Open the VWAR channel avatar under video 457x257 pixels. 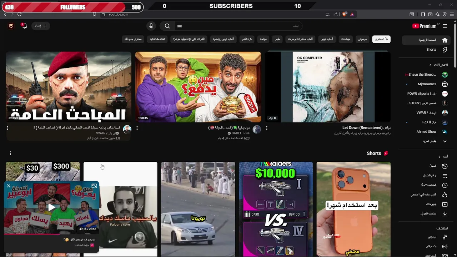[x=127, y=129]
